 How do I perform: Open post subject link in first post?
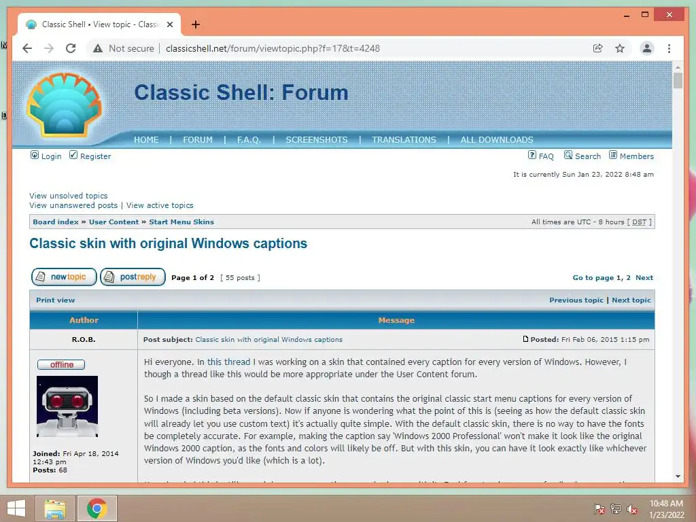pos(268,340)
